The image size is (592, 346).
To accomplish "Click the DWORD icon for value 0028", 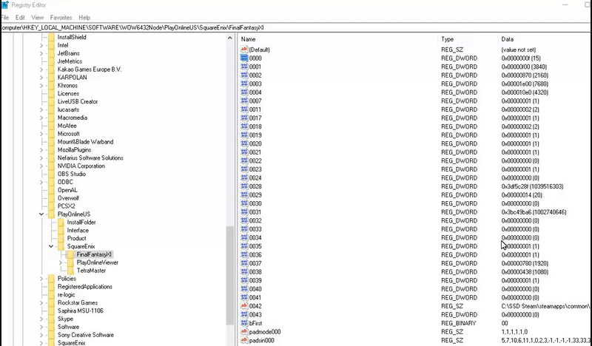I will coord(244,186).
